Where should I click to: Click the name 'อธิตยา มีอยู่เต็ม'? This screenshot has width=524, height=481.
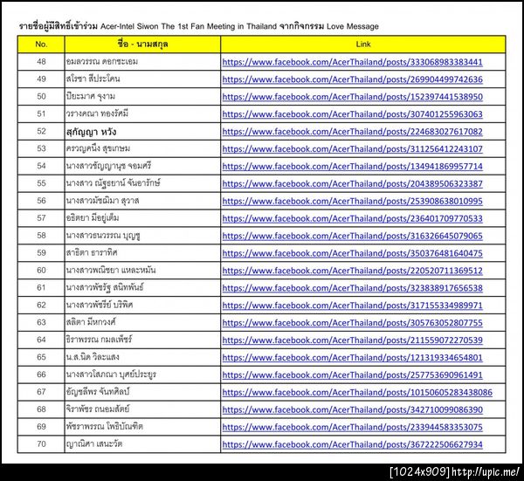93,217
